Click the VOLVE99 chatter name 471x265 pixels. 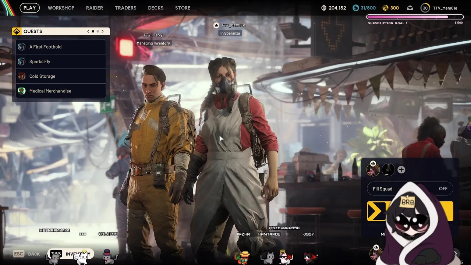tap(108, 234)
